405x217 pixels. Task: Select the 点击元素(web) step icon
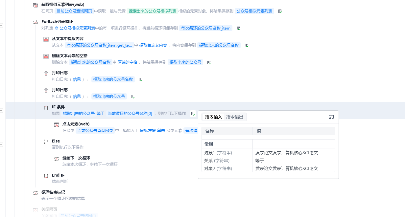click(57, 124)
